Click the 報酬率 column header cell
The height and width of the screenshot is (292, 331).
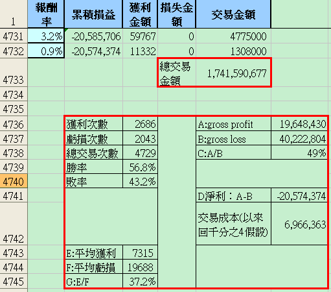point(46,14)
